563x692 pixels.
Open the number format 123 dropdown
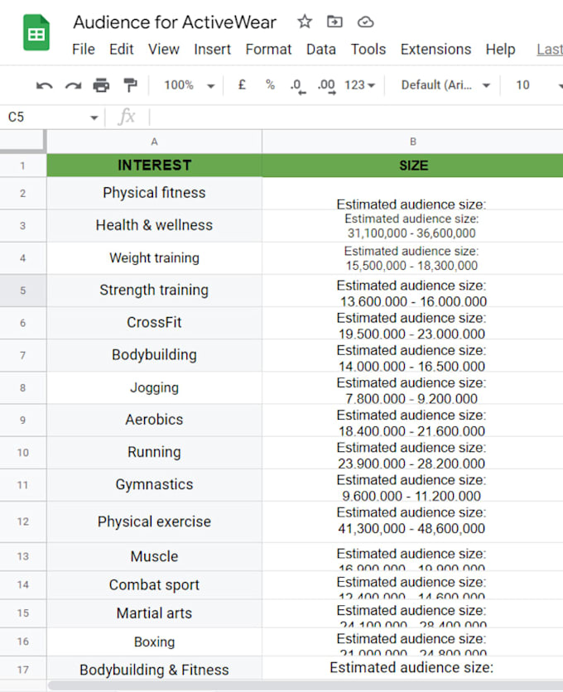pos(357,84)
